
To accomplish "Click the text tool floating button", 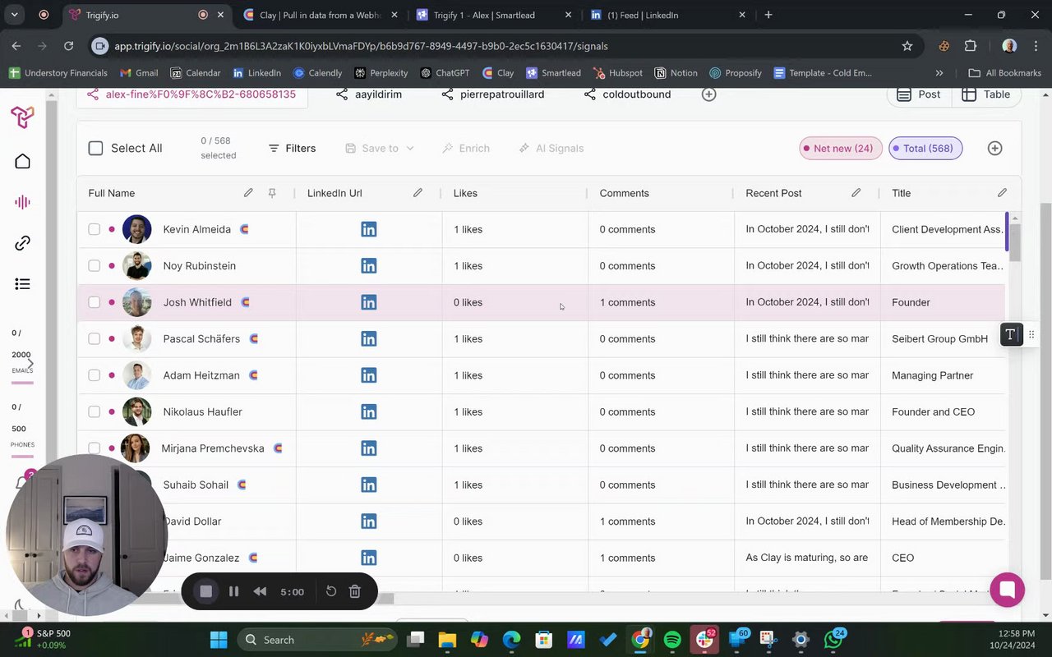I will [x=1011, y=334].
